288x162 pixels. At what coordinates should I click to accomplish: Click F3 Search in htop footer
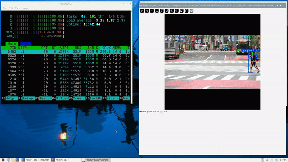click(43, 98)
